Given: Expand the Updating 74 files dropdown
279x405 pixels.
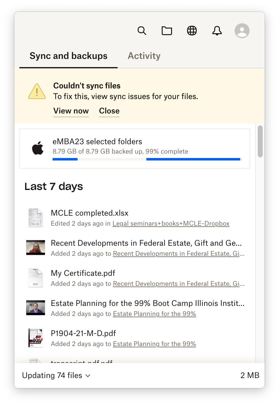Looking at the screenshot, I should 56,375.
